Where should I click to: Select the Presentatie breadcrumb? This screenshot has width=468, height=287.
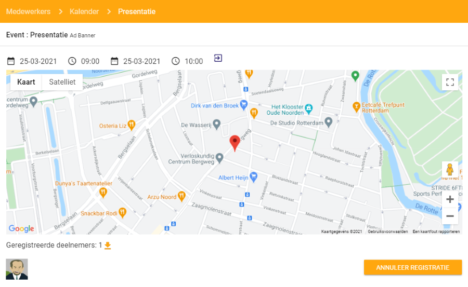(x=137, y=11)
